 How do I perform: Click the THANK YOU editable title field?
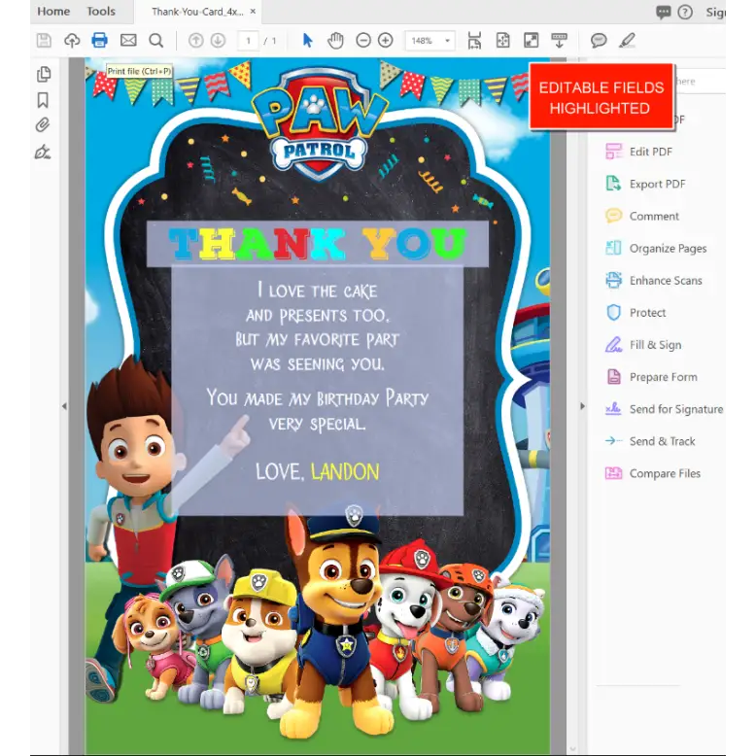[x=317, y=244]
